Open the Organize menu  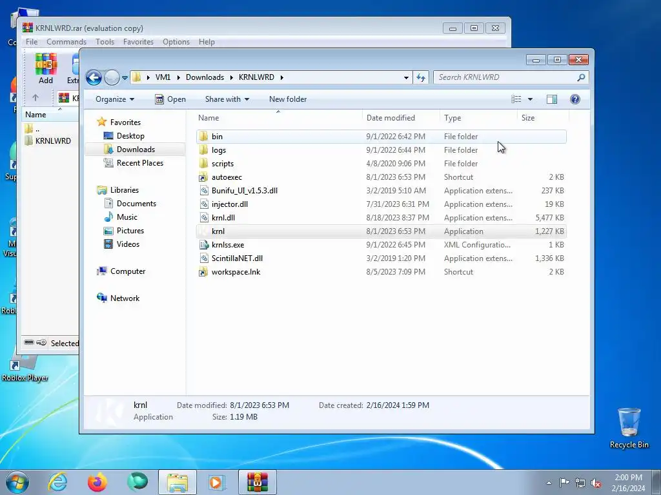[x=115, y=99]
